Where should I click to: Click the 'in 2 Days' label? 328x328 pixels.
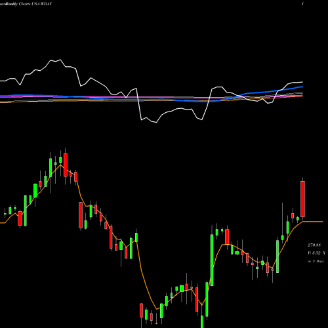pyautogui.click(x=316, y=261)
